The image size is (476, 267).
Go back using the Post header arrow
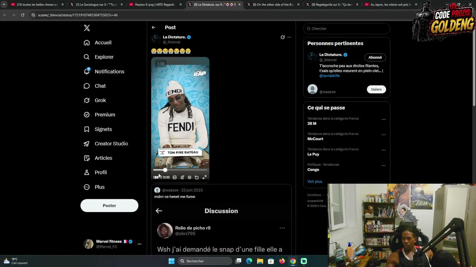(x=154, y=27)
